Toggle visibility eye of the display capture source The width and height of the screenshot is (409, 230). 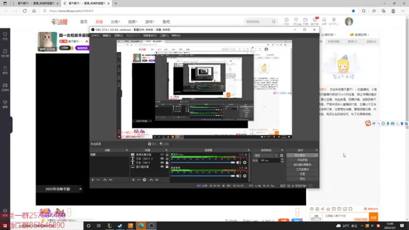pyautogui.click(x=162, y=167)
